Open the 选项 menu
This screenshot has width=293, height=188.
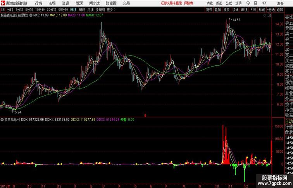[238, 3]
